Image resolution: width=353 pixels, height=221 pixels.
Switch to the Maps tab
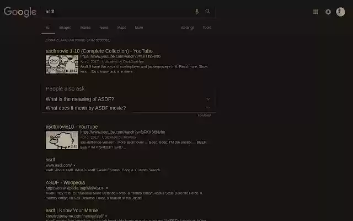pyautogui.click(x=121, y=28)
